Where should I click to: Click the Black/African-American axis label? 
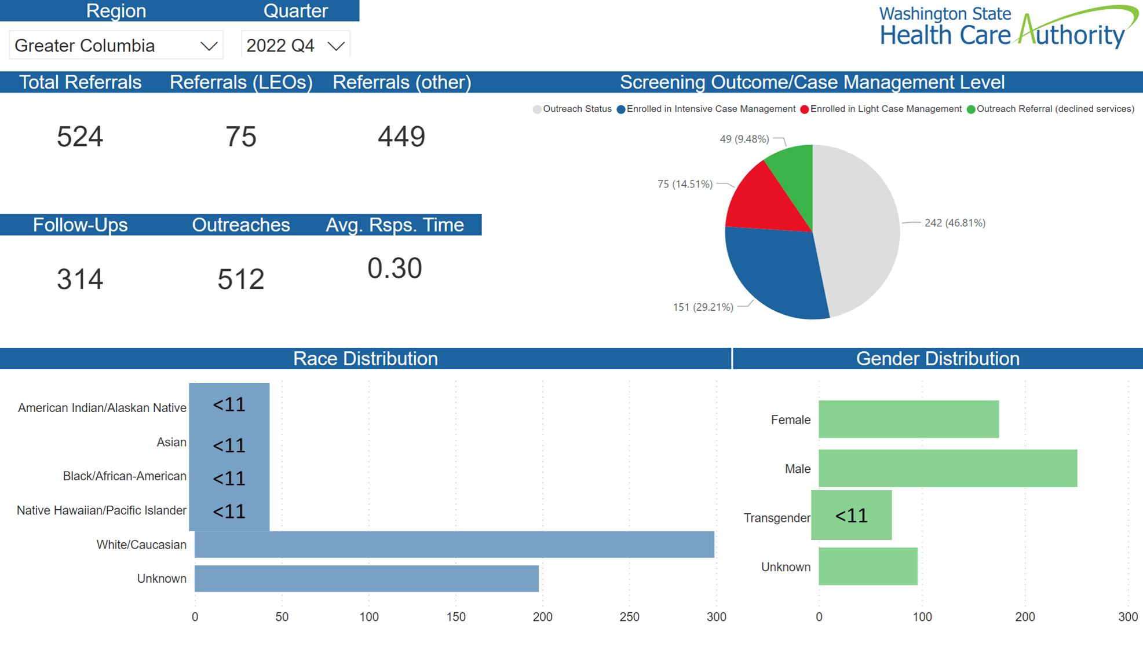pos(125,476)
